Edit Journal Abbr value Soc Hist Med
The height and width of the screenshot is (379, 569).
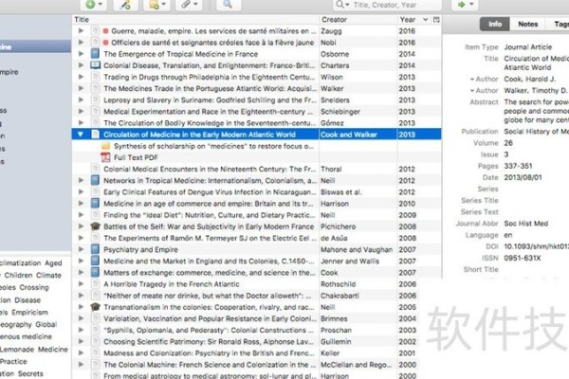pyautogui.click(x=525, y=224)
